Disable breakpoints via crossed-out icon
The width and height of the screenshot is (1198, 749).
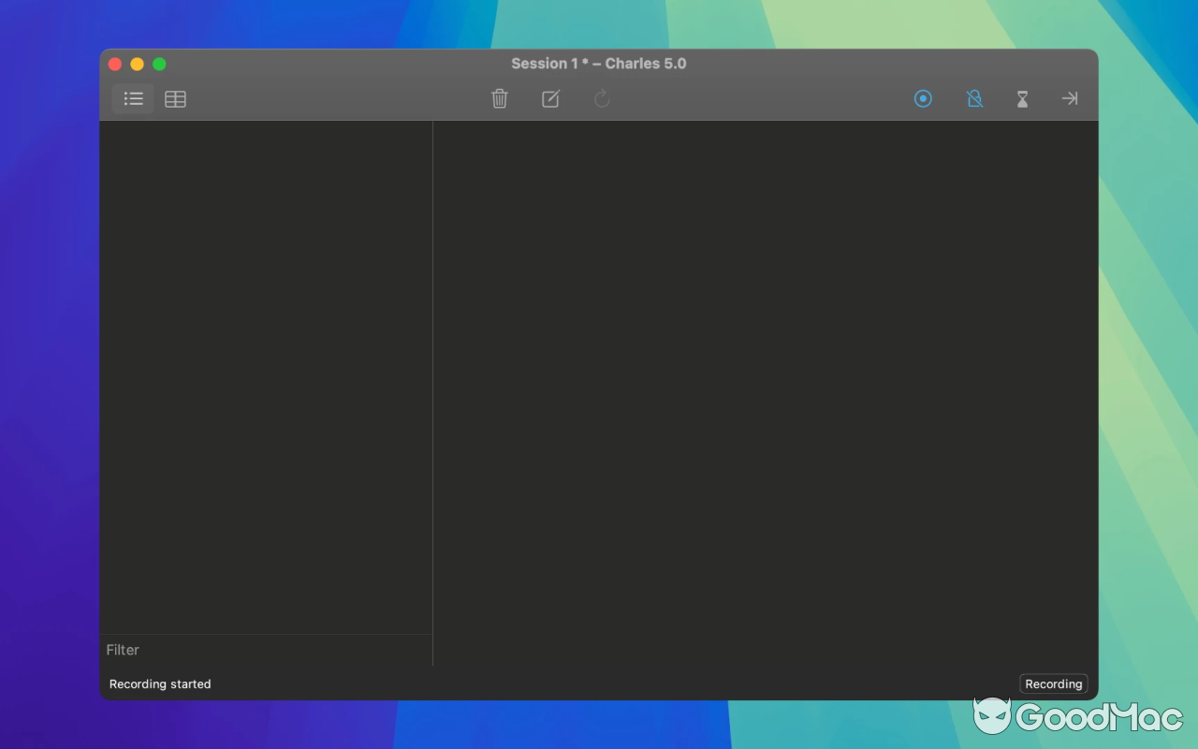tap(974, 98)
